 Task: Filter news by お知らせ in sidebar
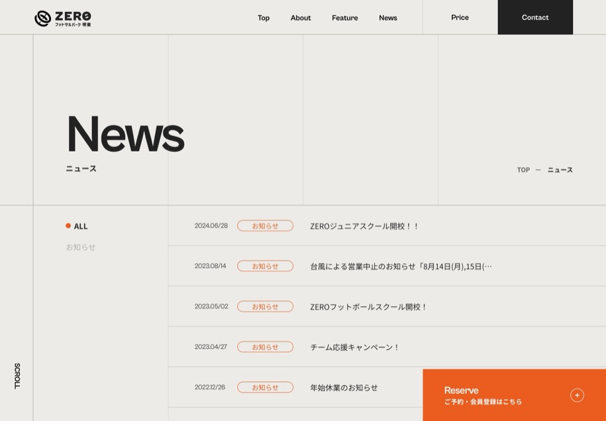coord(80,247)
